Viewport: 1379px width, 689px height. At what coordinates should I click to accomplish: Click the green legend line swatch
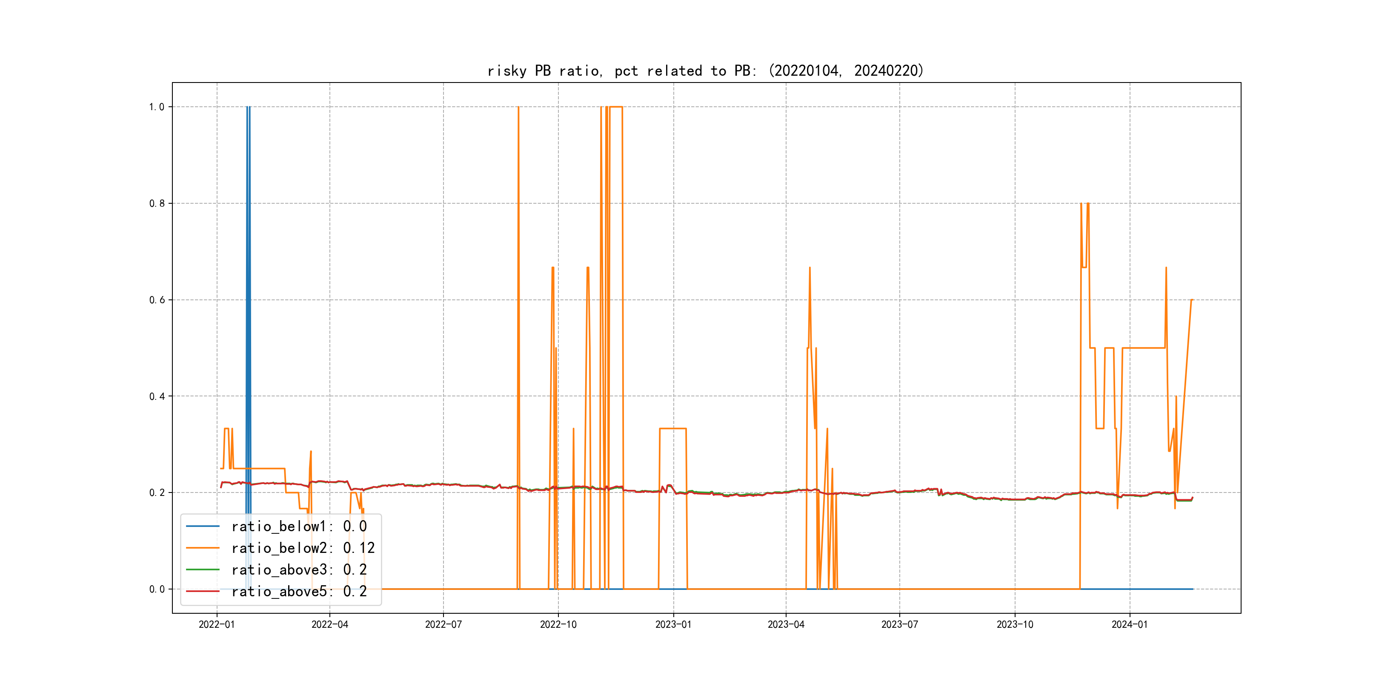pyautogui.click(x=202, y=570)
